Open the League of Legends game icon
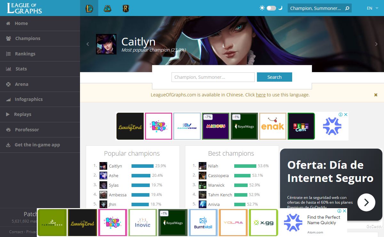 (x=89, y=8)
